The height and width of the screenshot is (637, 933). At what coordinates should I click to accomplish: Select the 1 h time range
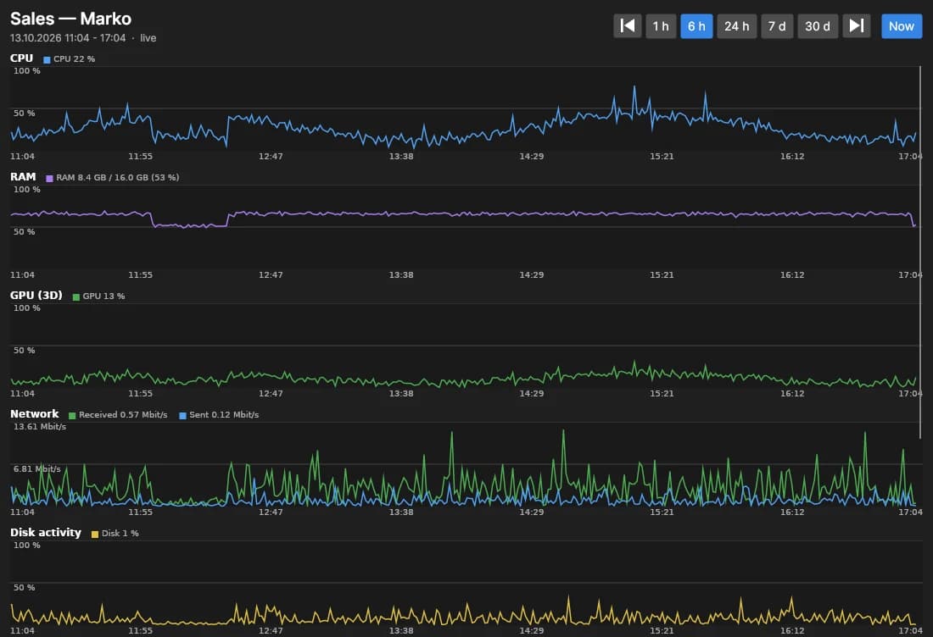tap(661, 26)
